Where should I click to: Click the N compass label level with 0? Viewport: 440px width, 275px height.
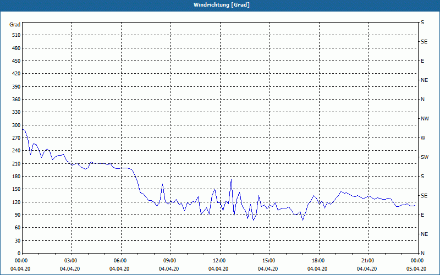(422, 254)
